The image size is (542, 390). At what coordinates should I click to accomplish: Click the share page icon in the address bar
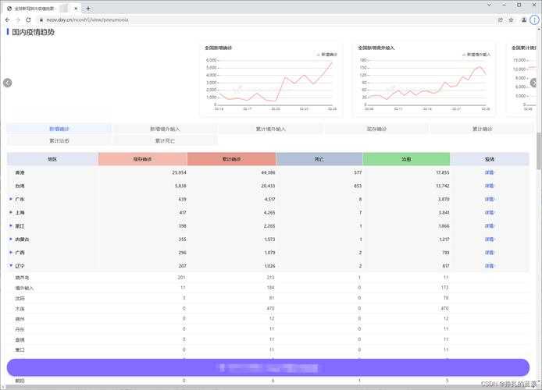pyautogui.click(x=501, y=19)
